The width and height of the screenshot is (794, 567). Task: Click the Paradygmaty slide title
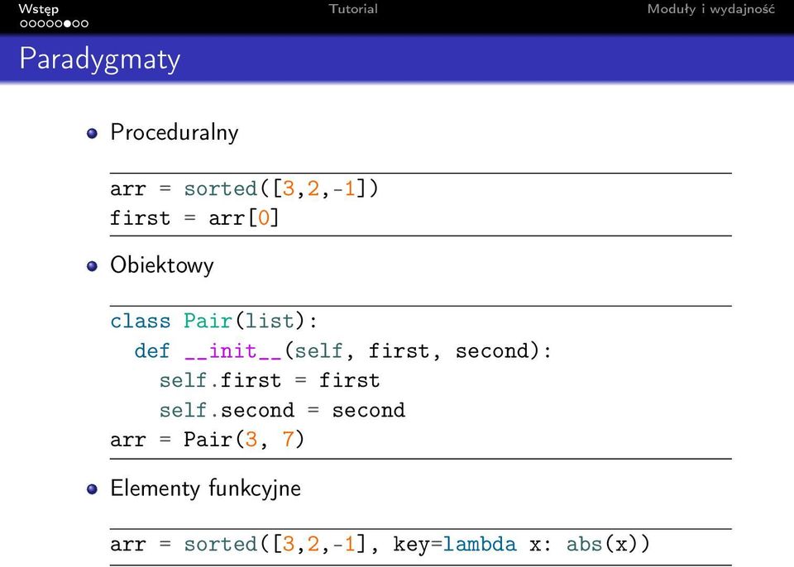[x=100, y=60]
